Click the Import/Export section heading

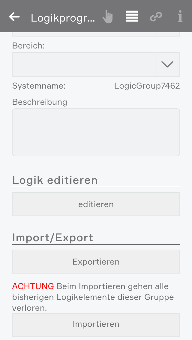53,238
